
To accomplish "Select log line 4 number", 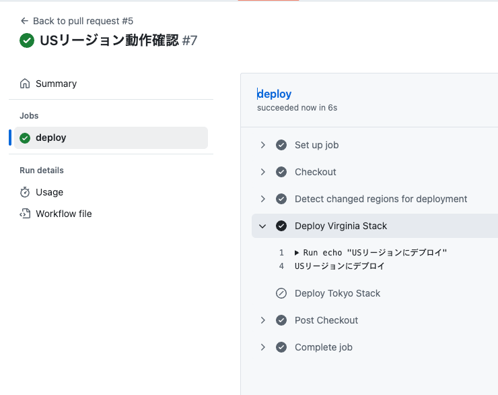I will (281, 266).
